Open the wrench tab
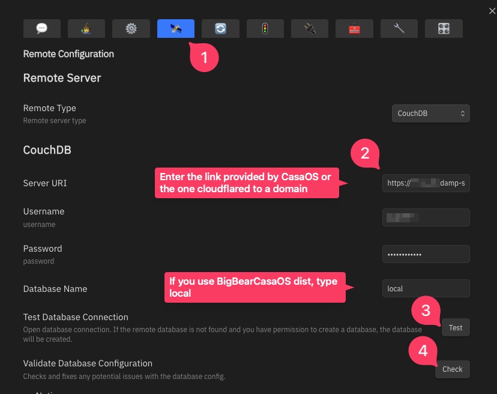This screenshot has height=394, width=497. pyautogui.click(x=399, y=29)
